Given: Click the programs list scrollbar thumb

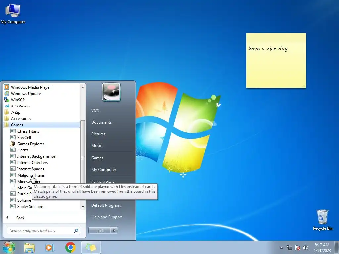Looking at the screenshot, I should (x=83, y=158).
